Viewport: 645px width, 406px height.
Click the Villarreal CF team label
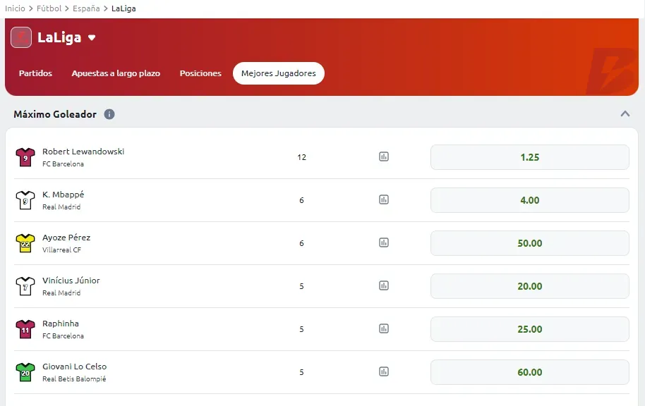point(61,250)
